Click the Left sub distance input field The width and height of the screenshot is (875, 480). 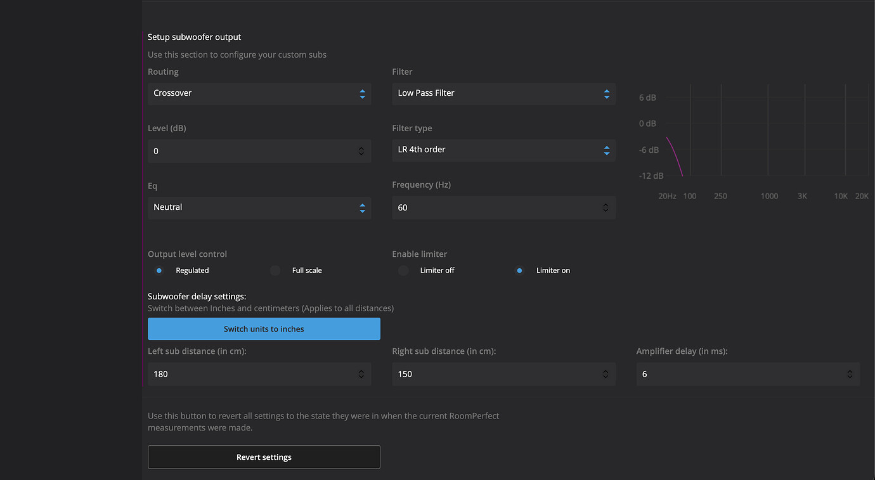(250, 374)
